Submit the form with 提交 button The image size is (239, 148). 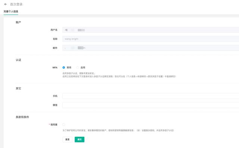coord(80,139)
